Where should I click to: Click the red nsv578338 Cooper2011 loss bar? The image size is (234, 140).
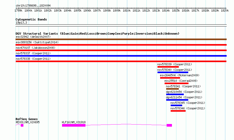(121, 61)
